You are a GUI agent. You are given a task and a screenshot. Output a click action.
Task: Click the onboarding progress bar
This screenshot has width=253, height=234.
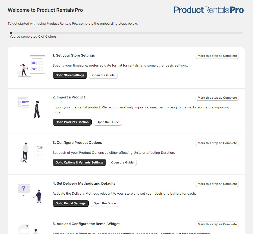126,33
